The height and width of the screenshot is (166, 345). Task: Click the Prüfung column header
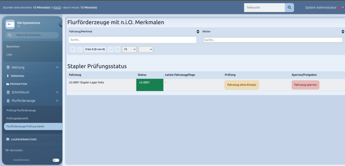(x=230, y=75)
